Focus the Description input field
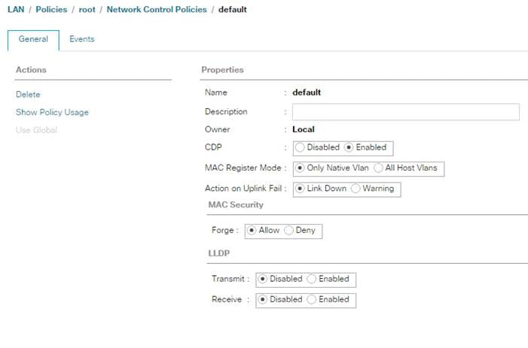Viewport: 528px width, 348px height. [x=406, y=112]
